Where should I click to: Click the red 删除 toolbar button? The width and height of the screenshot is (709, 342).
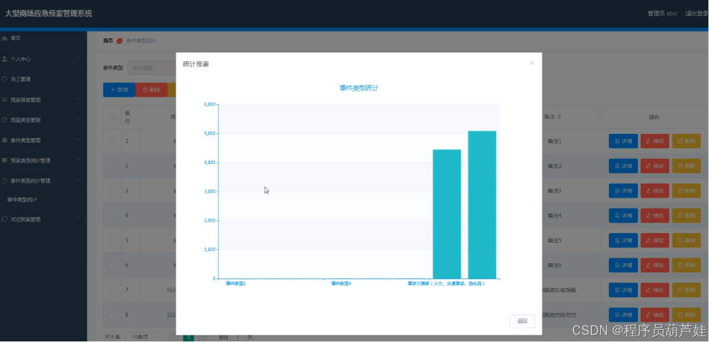pos(151,90)
